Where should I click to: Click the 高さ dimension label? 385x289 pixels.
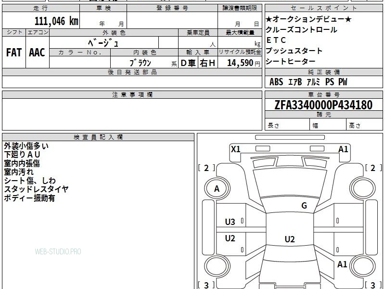point(355,126)
